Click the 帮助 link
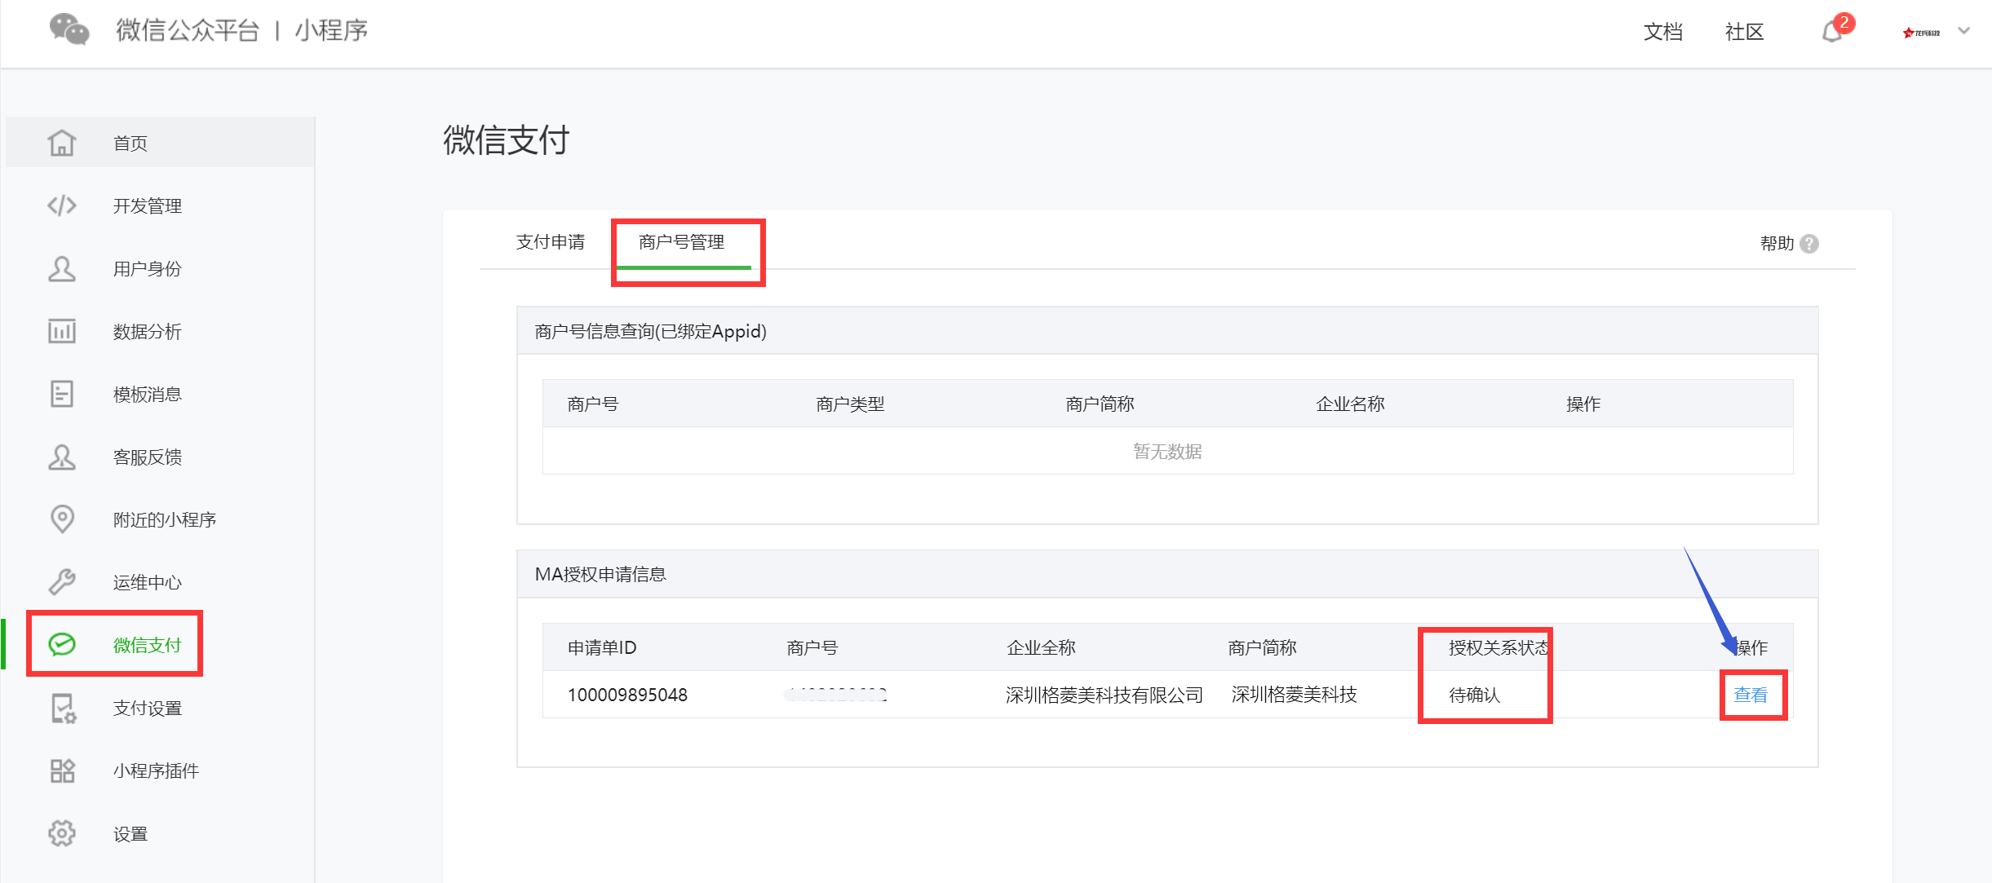 pyautogui.click(x=1777, y=244)
